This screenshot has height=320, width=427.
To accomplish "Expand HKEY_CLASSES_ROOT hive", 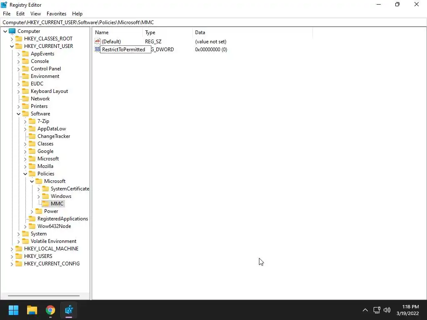I will [x=12, y=39].
